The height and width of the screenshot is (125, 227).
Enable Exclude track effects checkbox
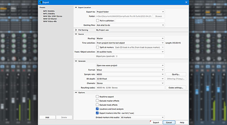[97, 105]
